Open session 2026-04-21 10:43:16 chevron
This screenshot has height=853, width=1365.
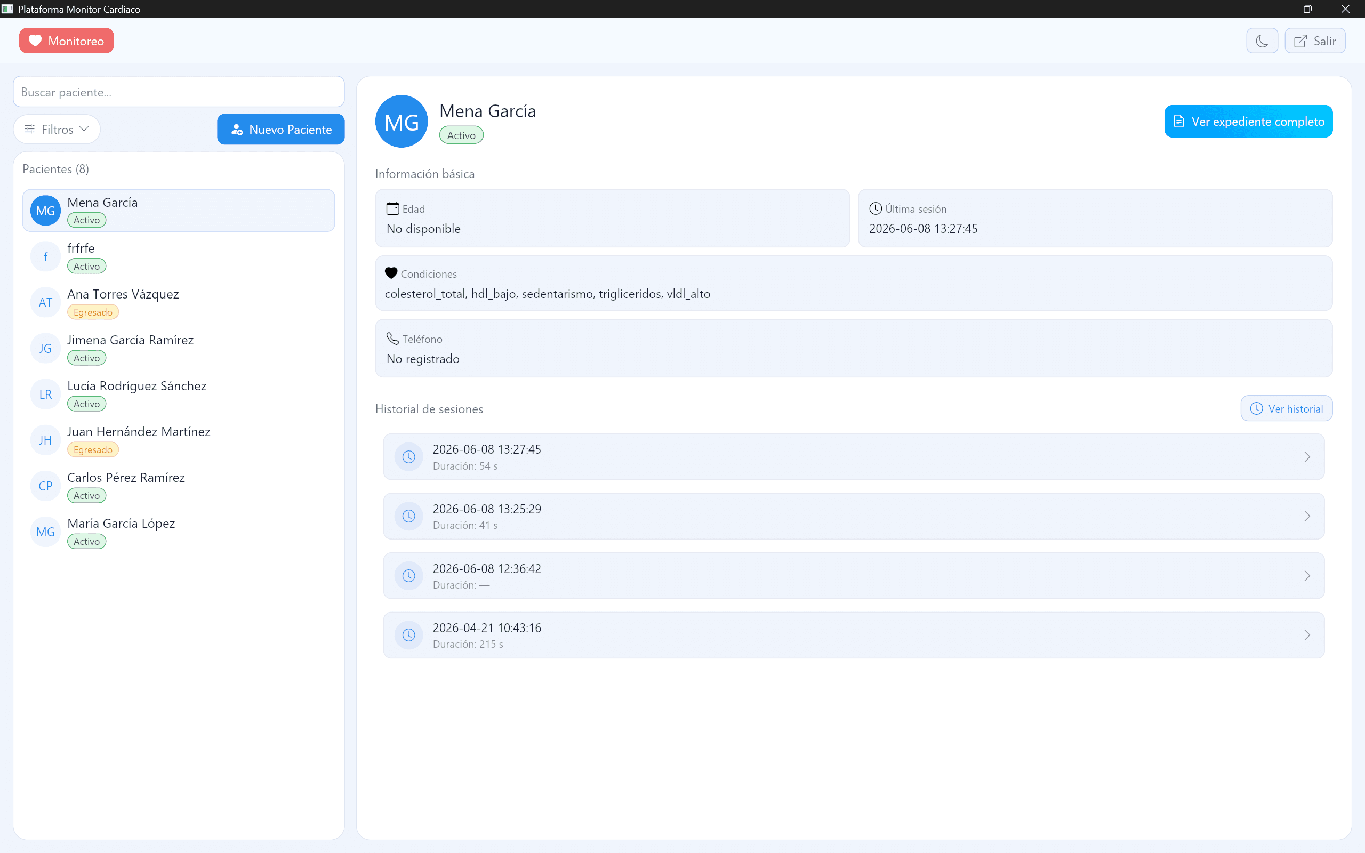tap(1307, 635)
